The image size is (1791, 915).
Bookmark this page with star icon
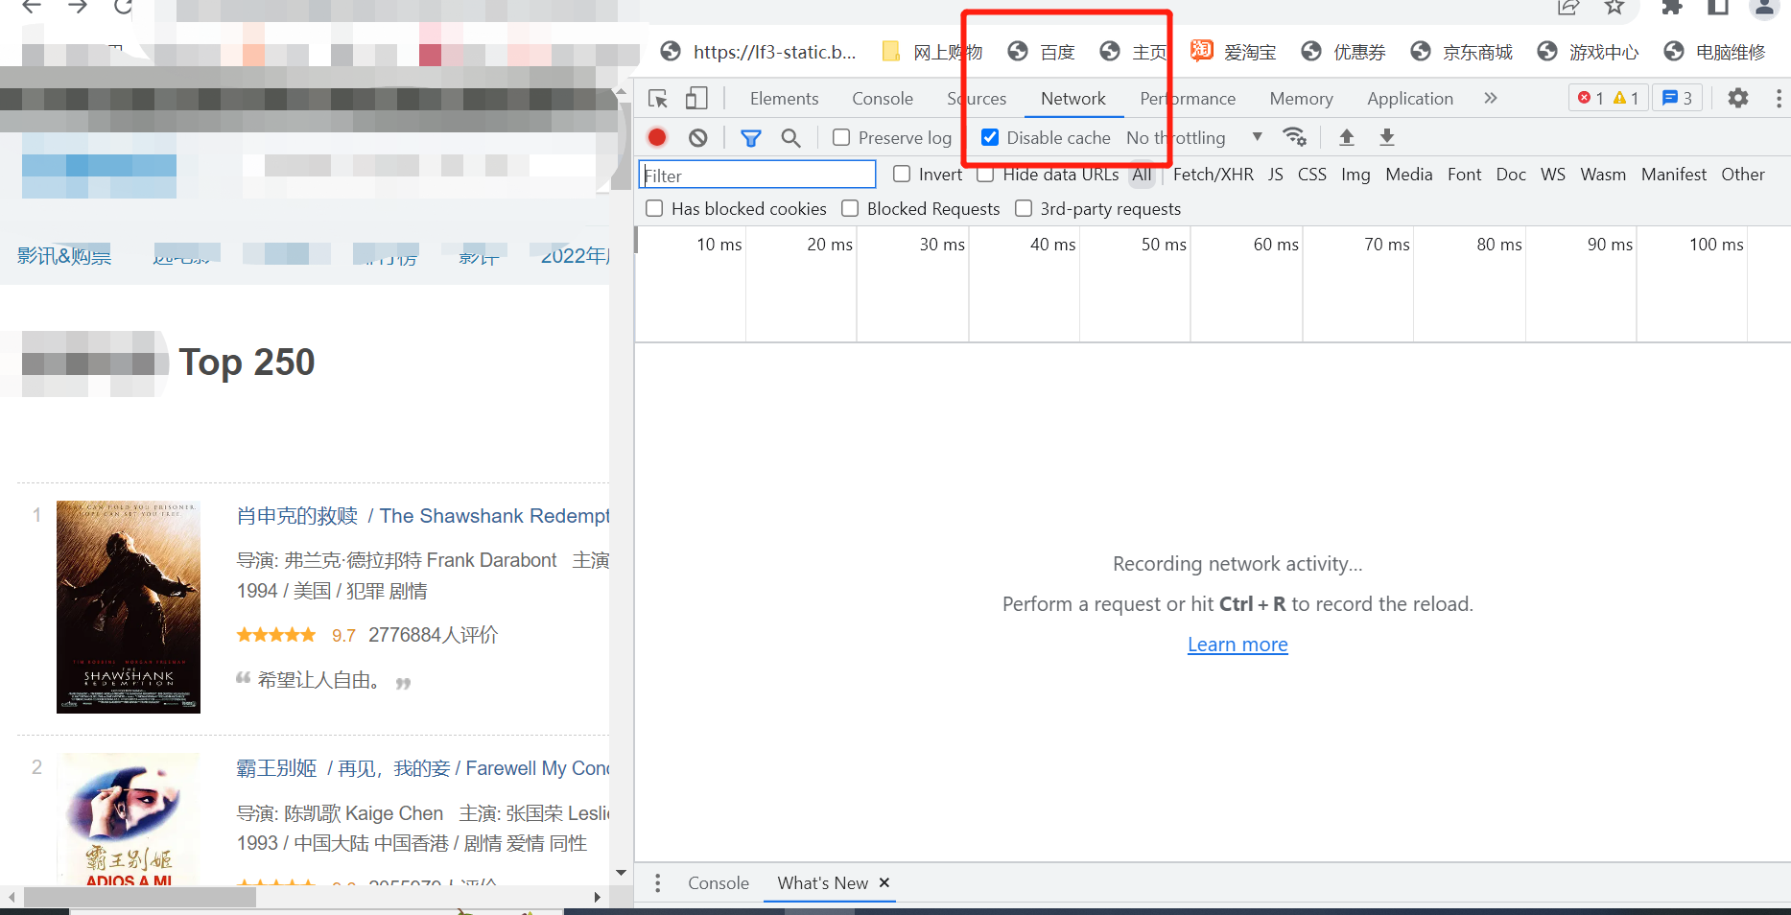coord(1615,8)
